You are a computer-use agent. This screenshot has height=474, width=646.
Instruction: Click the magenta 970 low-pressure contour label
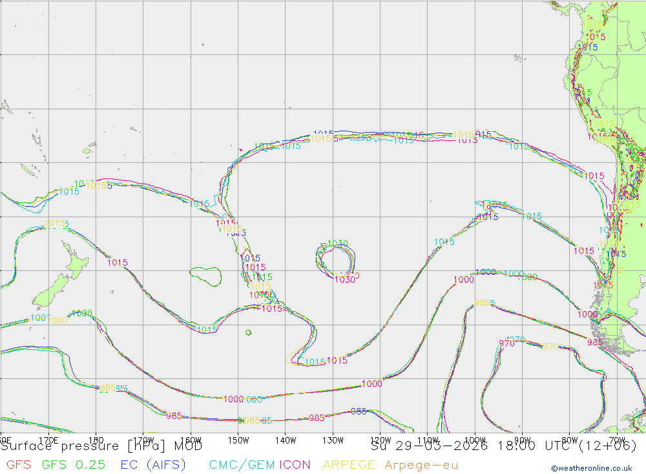(x=506, y=343)
